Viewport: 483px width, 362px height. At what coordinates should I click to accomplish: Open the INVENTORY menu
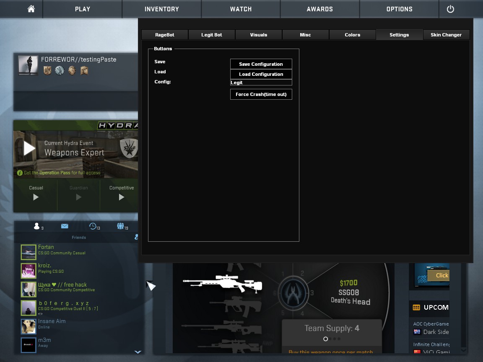pyautogui.click(x=162, y=9)
